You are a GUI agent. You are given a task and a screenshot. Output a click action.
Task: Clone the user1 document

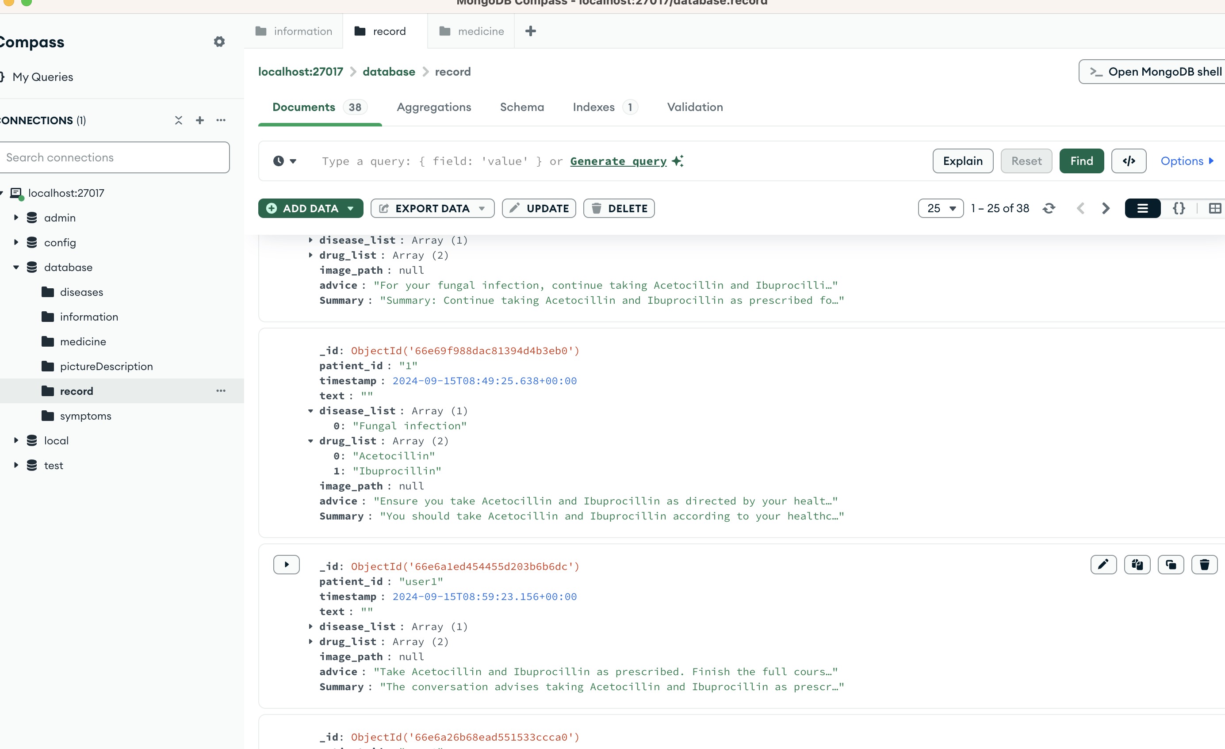[1171, 565]
